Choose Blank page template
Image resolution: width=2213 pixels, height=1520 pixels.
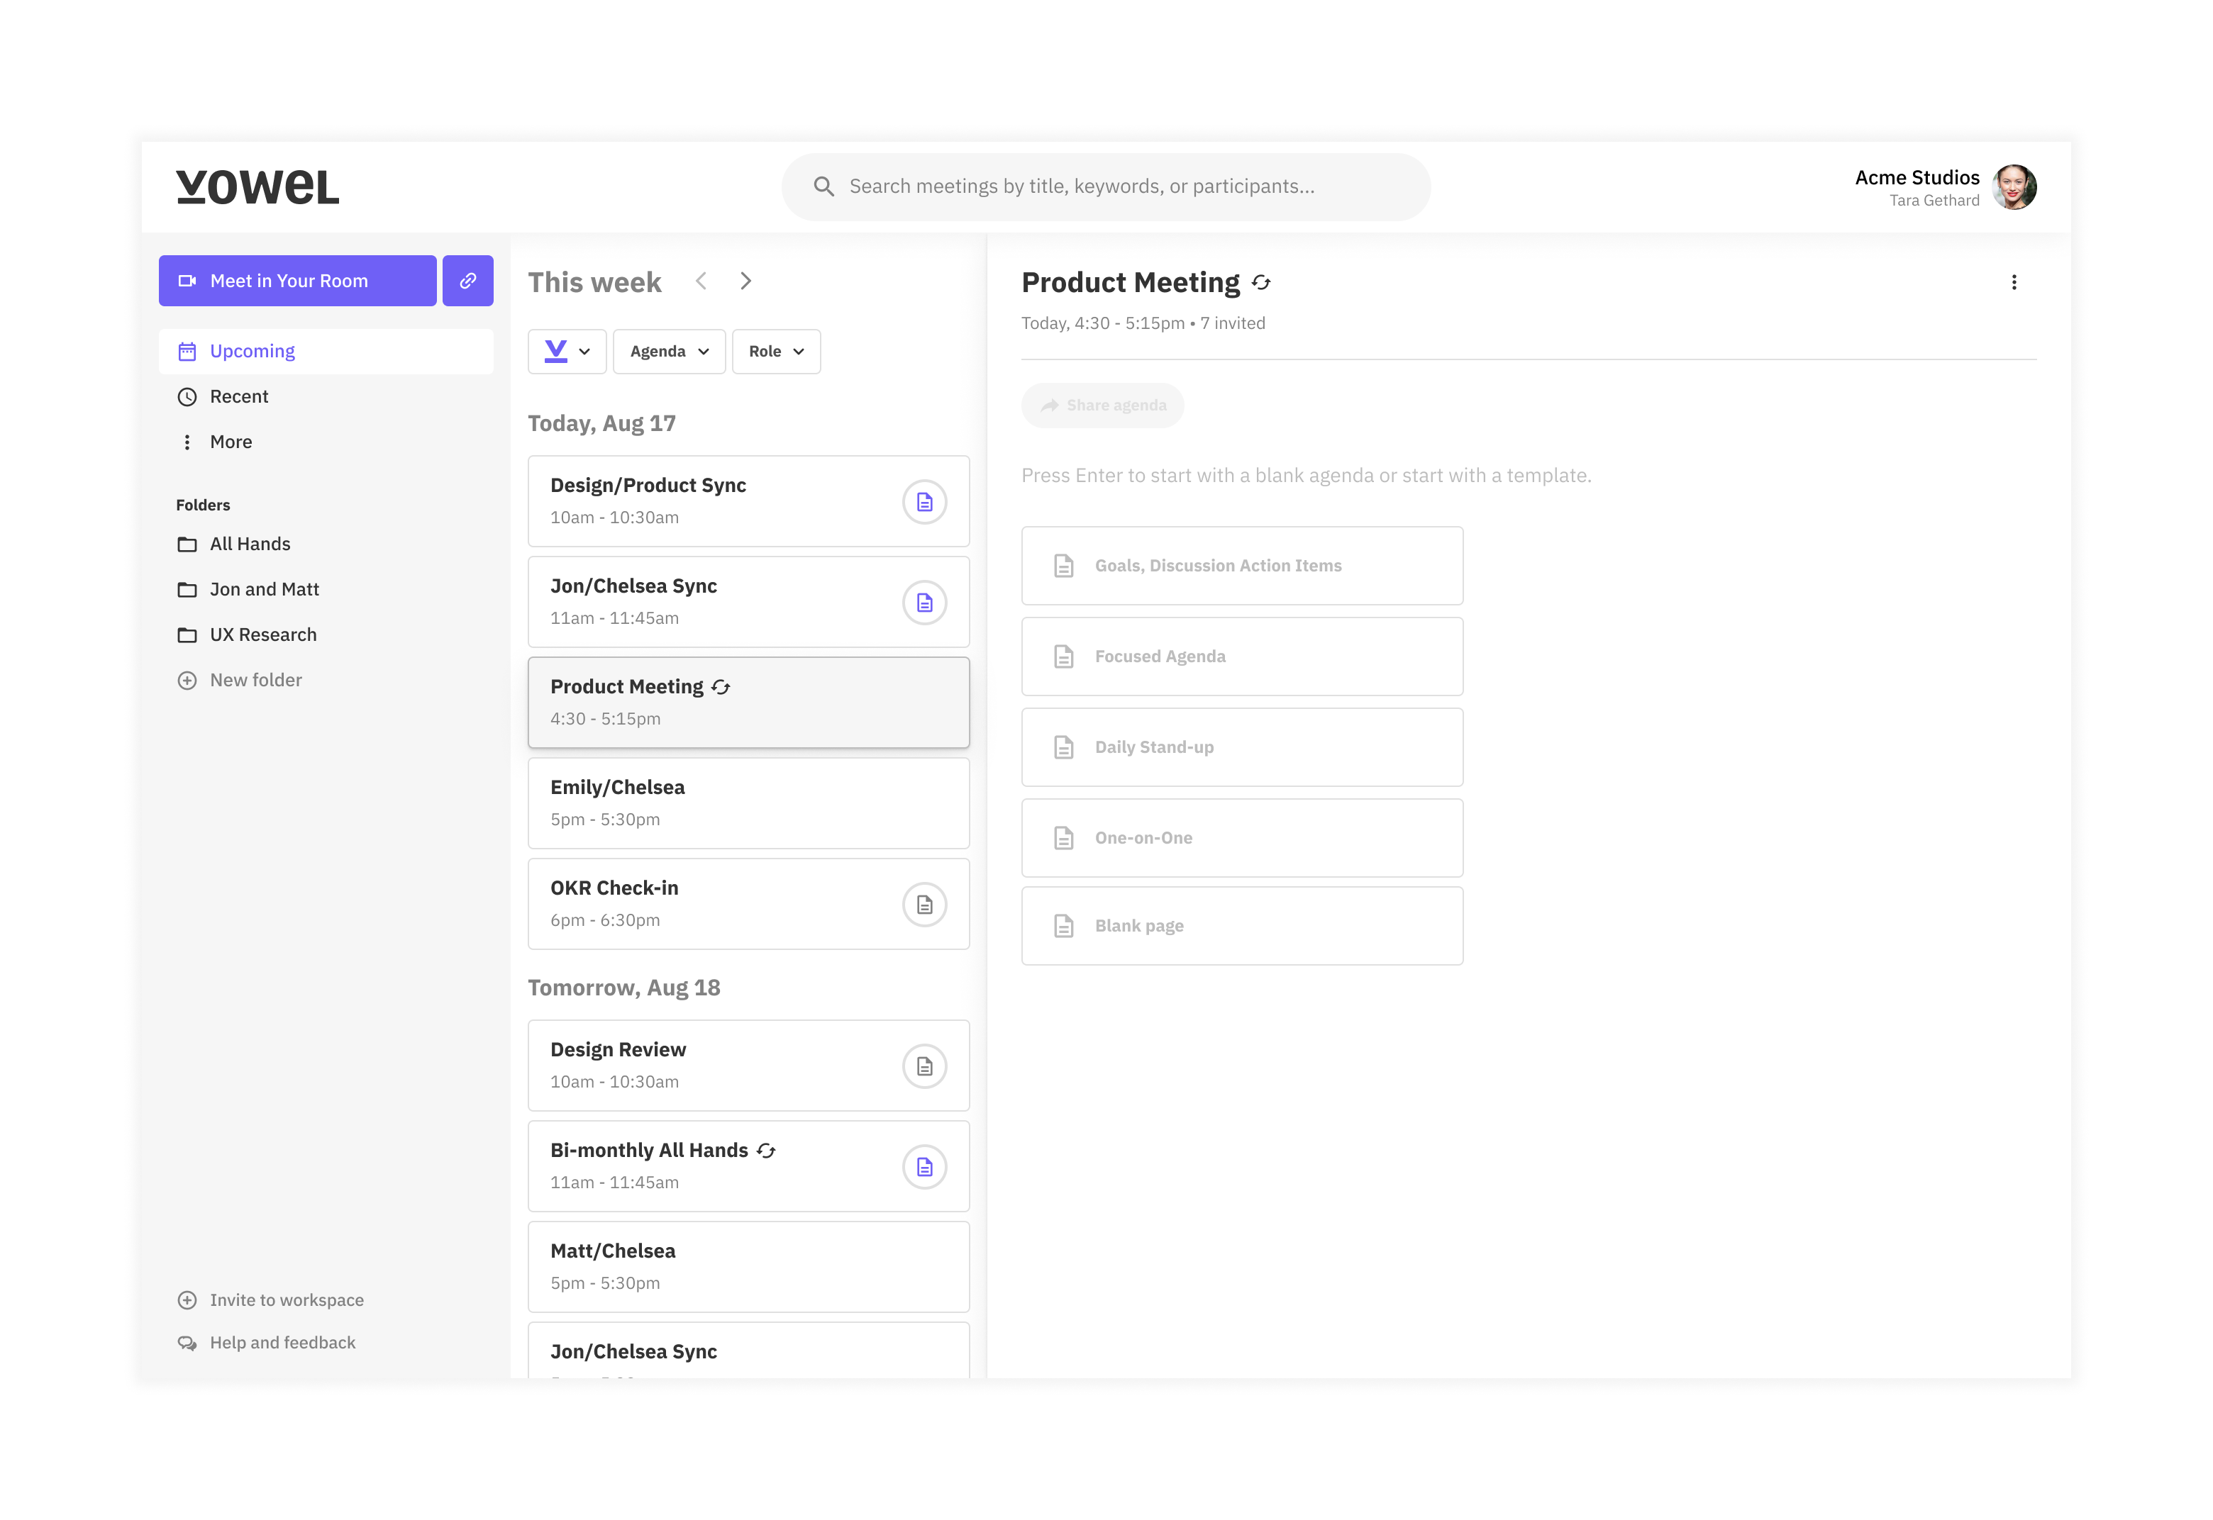[1242, 926]
